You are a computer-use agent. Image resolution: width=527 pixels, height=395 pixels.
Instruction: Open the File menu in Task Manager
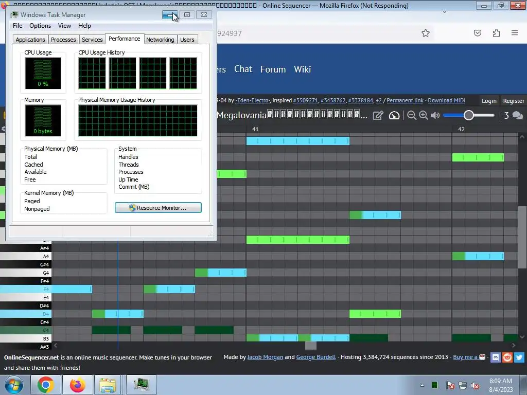pos(17,26)
